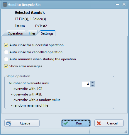Minimize the Send to Recycle Bin dialog
This screenshot has width=129, height=135.
[x=117, y=4]
